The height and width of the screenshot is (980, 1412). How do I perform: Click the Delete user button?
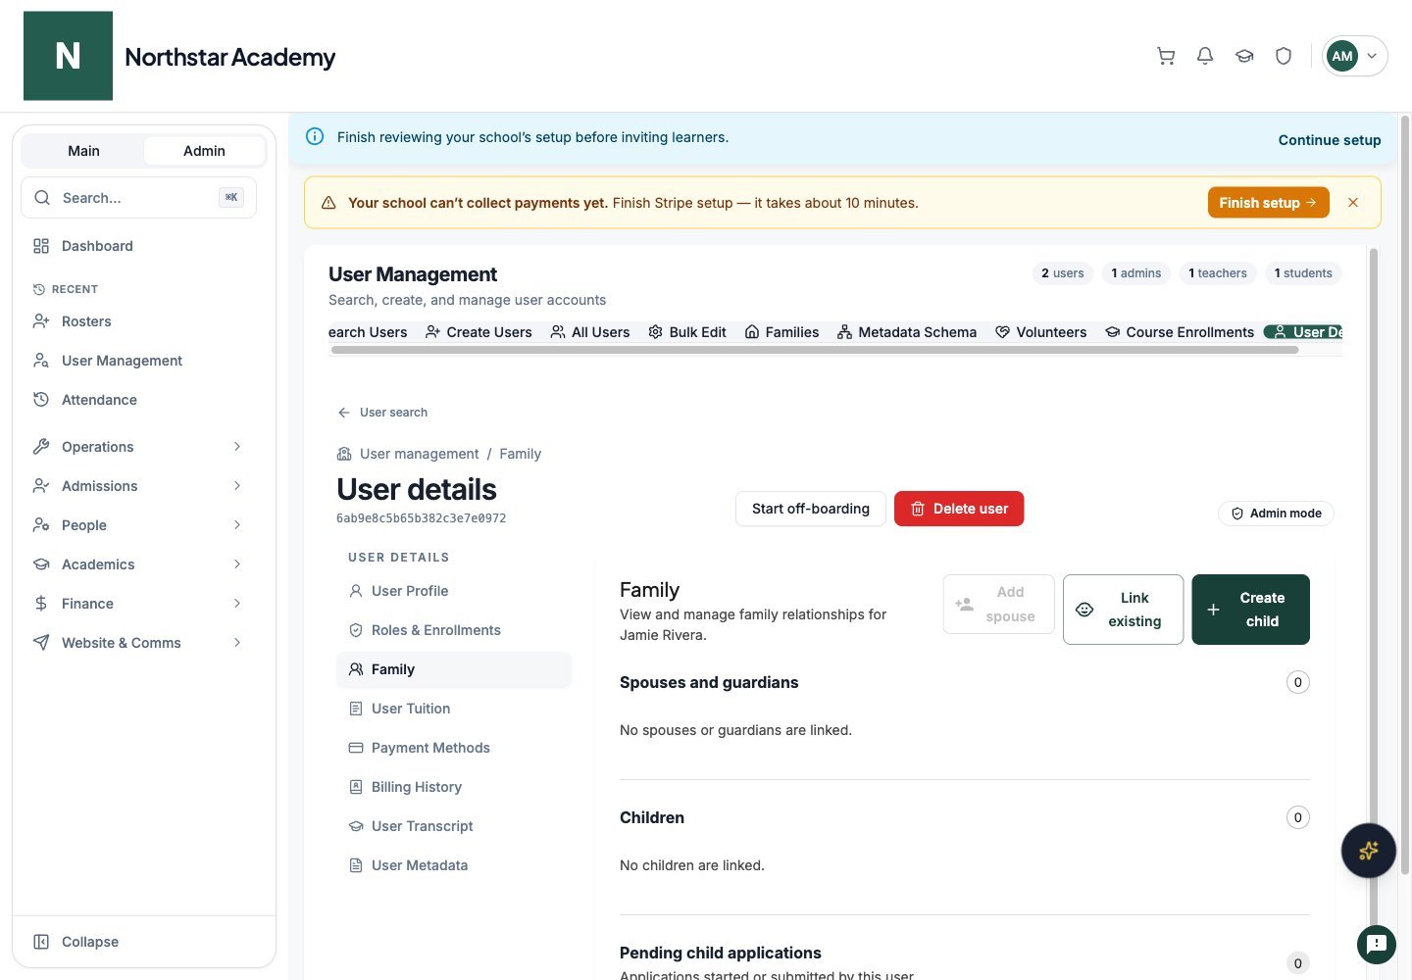point(959,509)
